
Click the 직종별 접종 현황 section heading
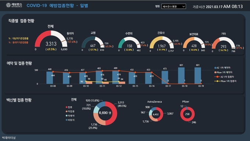21,21
